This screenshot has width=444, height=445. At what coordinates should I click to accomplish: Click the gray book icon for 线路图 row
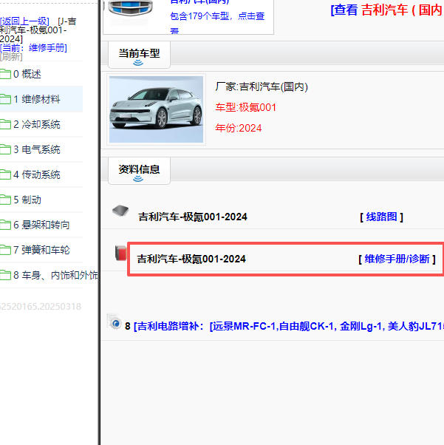(120, 211)
